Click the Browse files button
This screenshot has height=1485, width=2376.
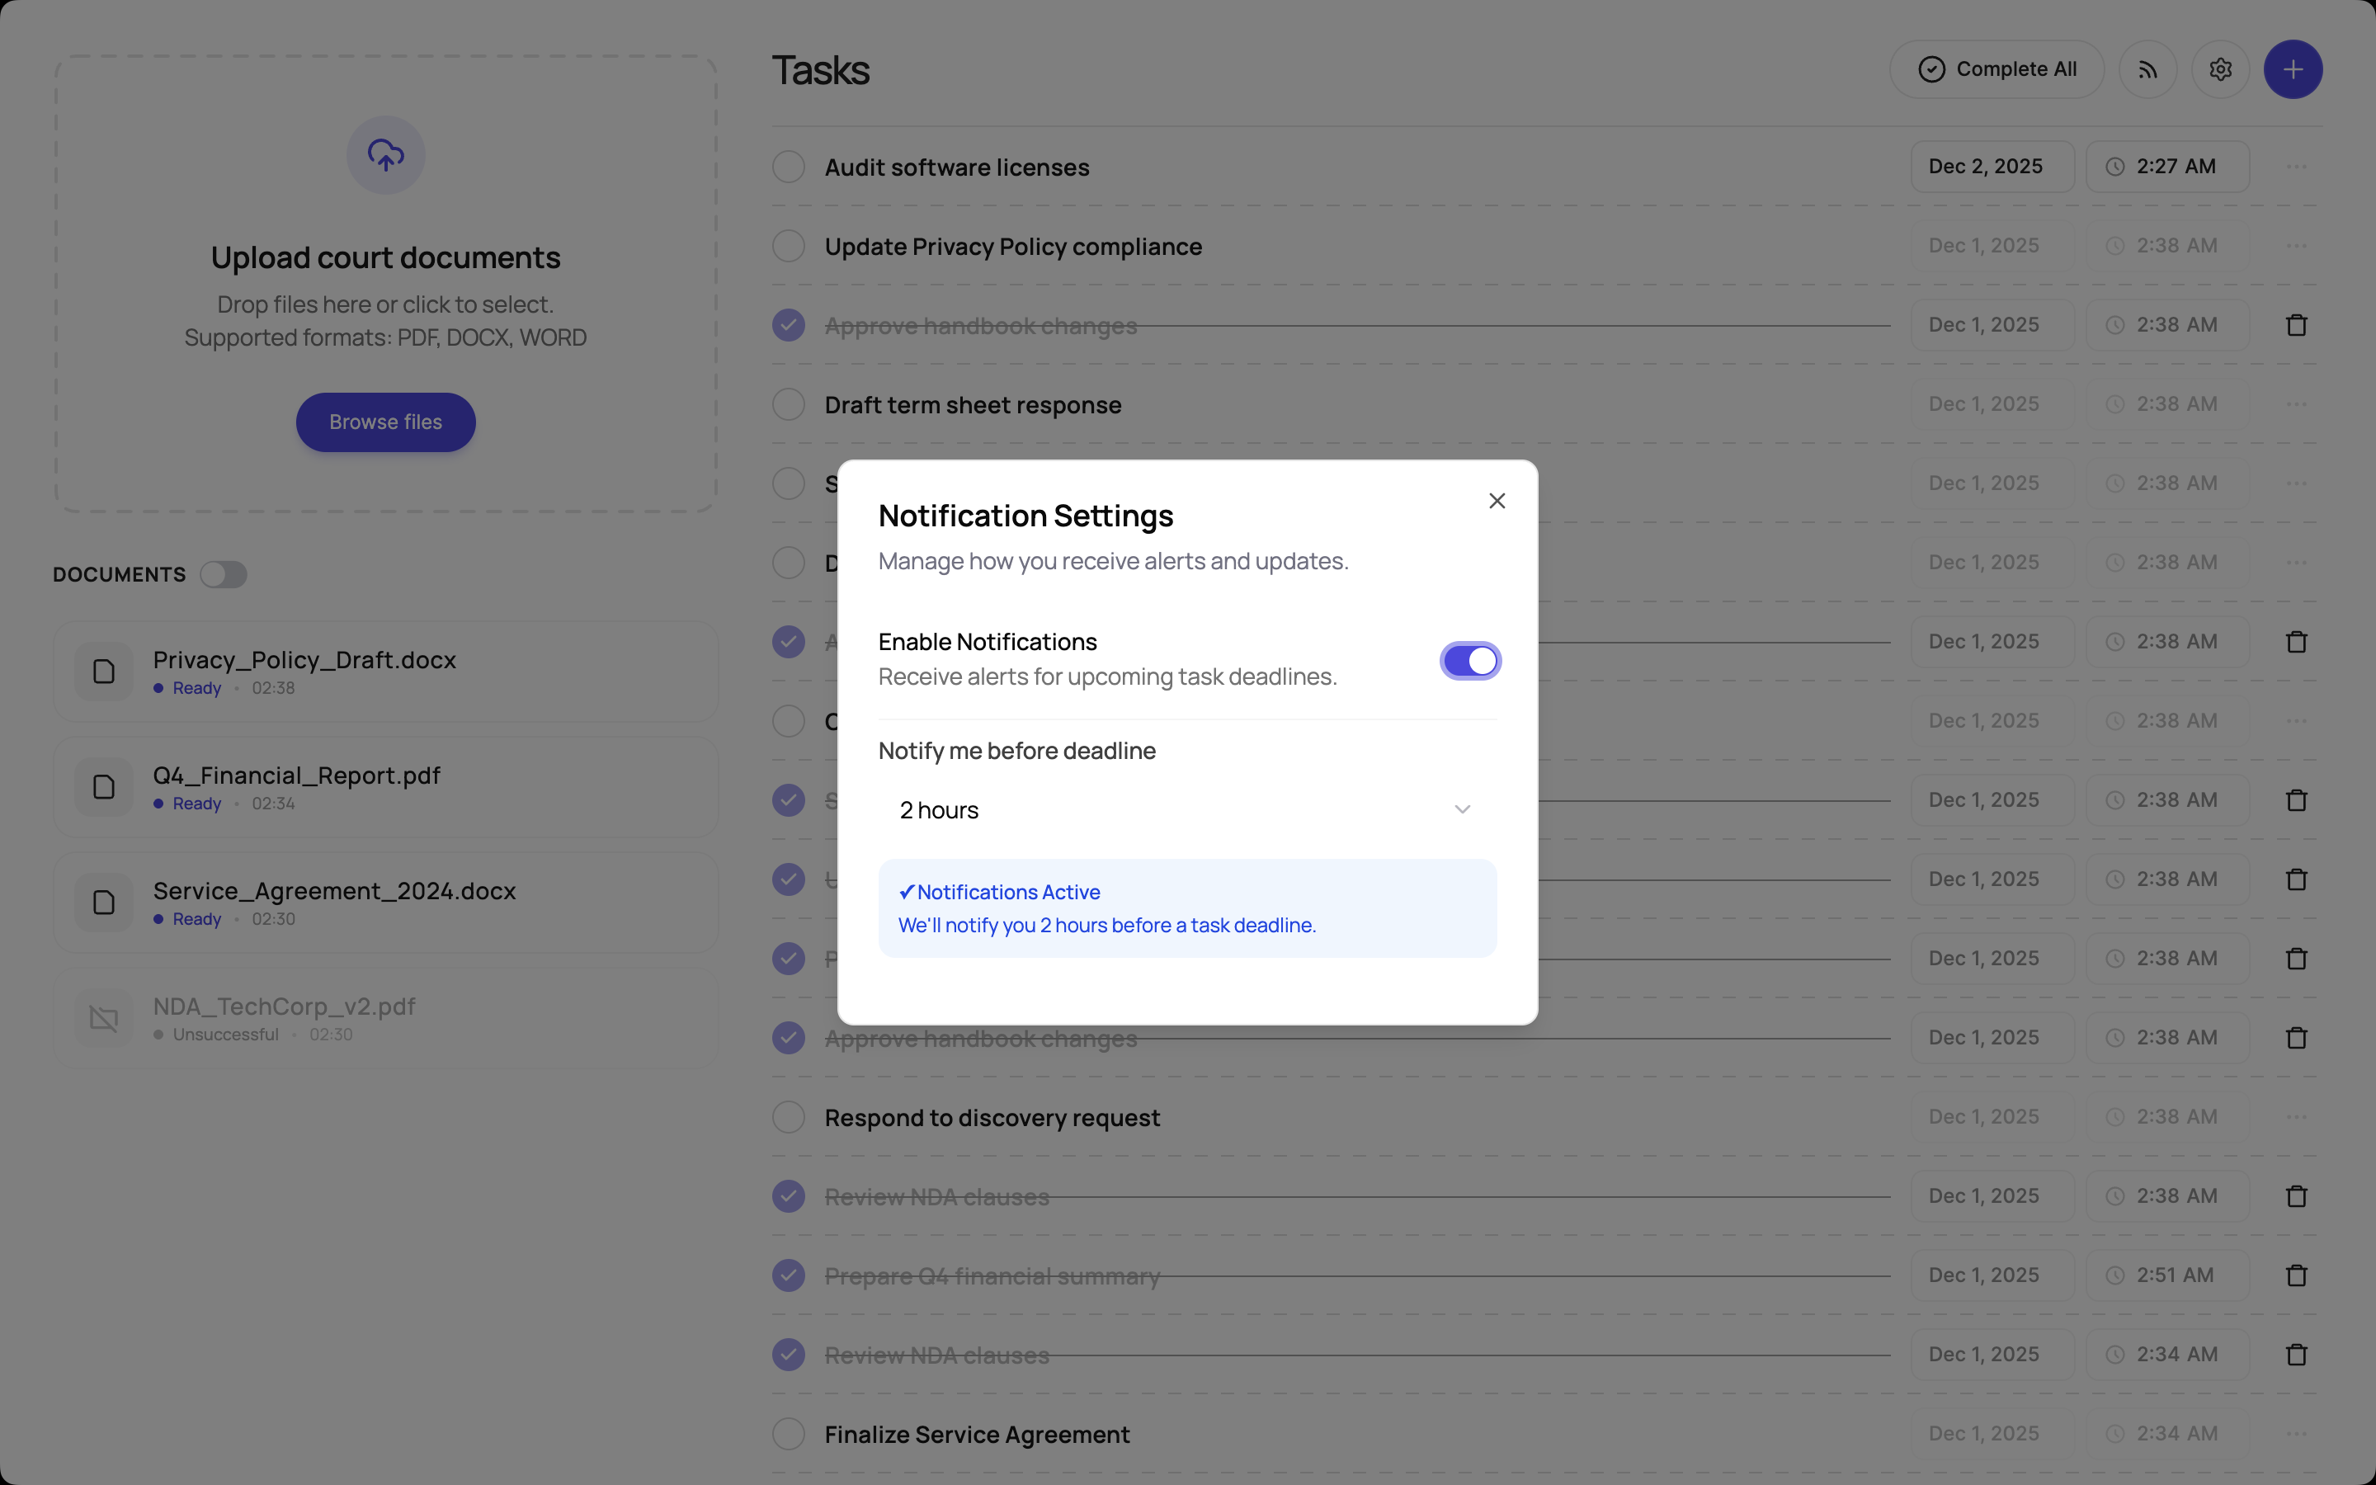pos(385,422)
